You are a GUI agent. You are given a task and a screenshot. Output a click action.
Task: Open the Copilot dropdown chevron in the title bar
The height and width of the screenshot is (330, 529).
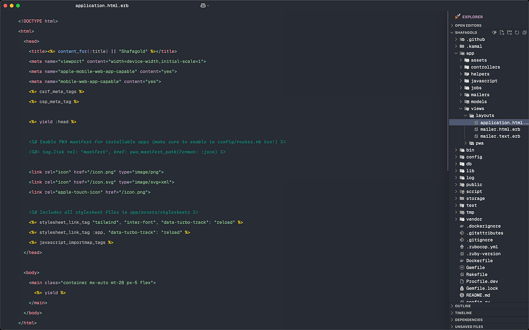coord(208,6)
